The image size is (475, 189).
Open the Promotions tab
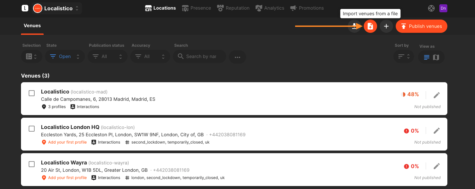(307, 8)
